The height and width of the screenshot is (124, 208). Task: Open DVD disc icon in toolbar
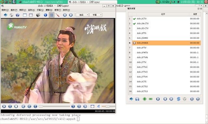coord(12,15)
